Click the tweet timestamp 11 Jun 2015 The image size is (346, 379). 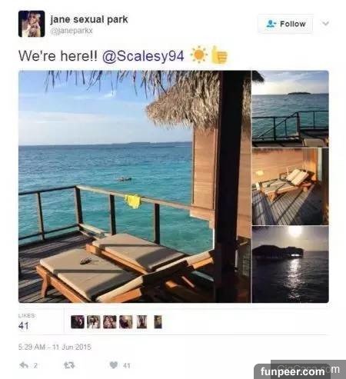pos(72,347)
